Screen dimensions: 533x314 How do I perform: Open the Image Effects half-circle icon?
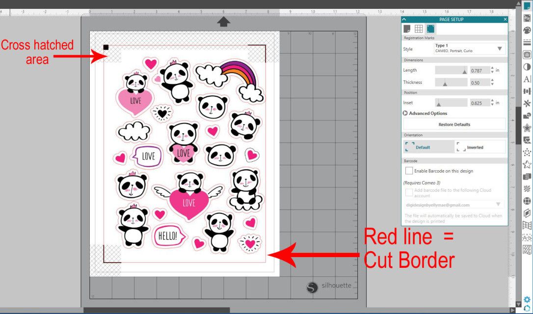pyautogui.click(x=527, y=67)
